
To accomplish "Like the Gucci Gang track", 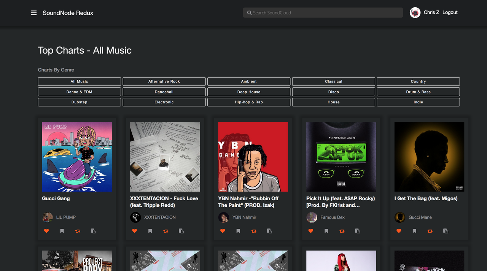I will point(46,231).
